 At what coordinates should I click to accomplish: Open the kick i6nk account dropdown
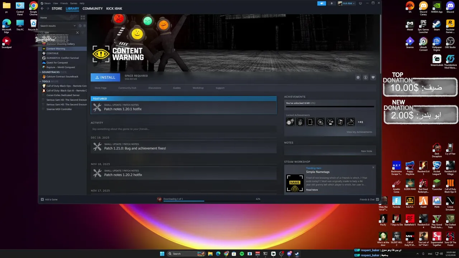pos(347,3)
